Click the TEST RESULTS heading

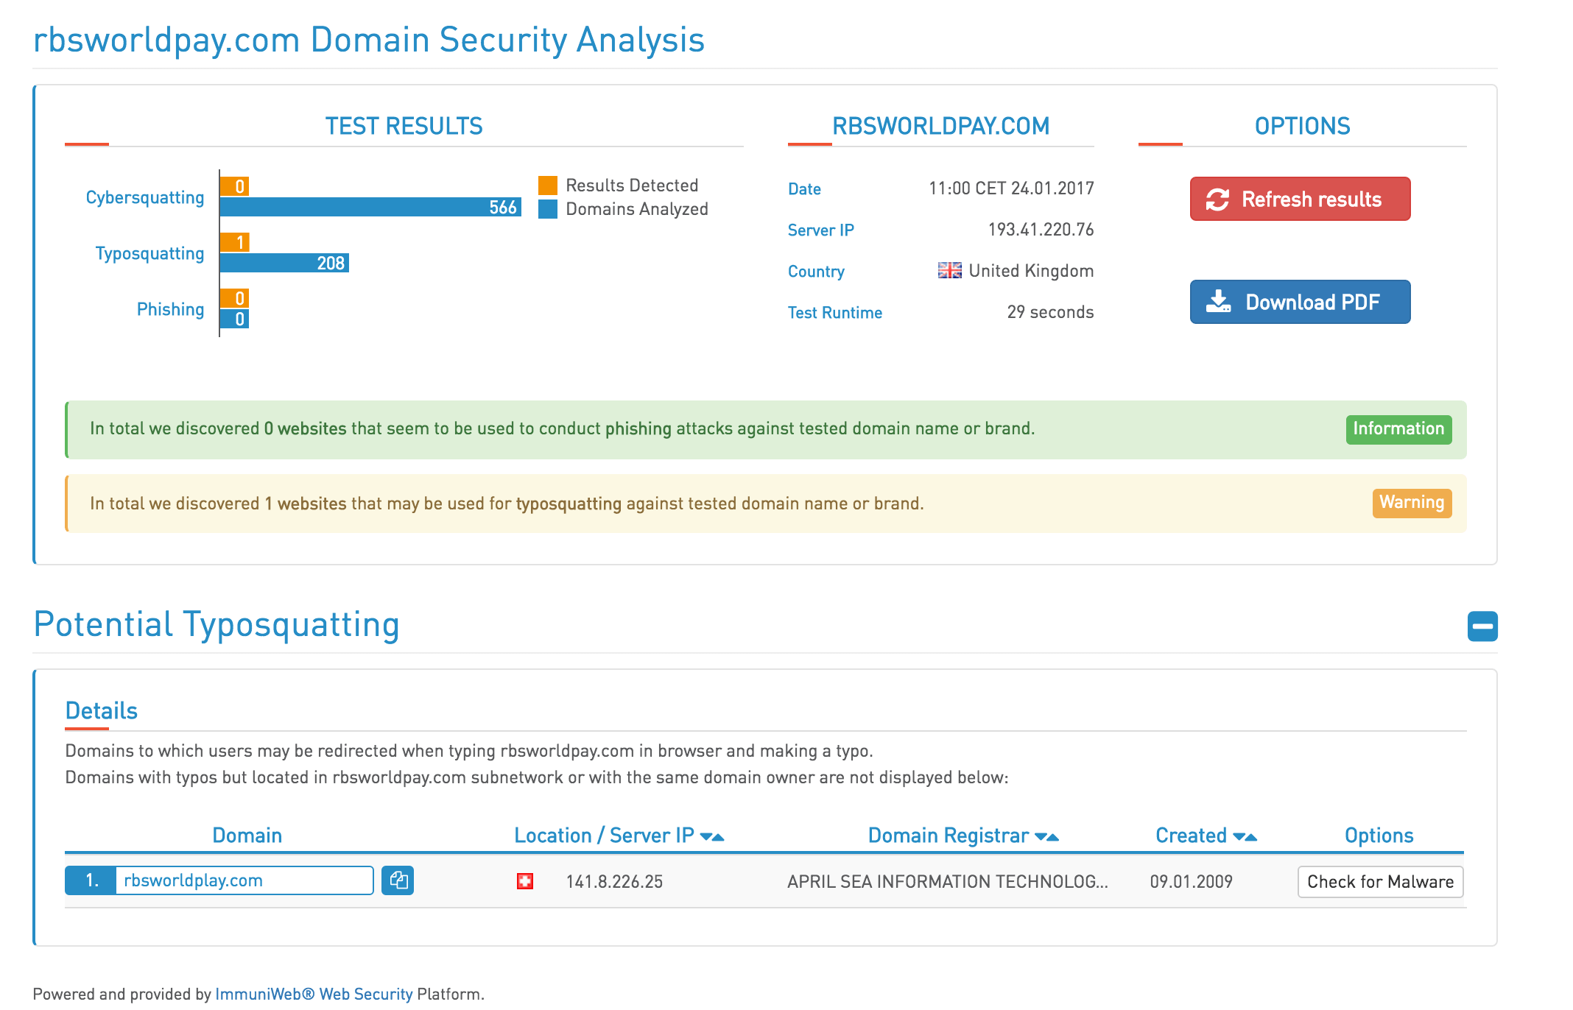pos(404,126)
